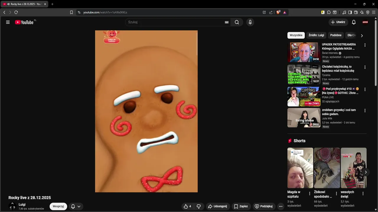Viewport: 378px width, 212px height.
Task: Select the Źródło: Luigi filter chip
Action: coord(316,35)
